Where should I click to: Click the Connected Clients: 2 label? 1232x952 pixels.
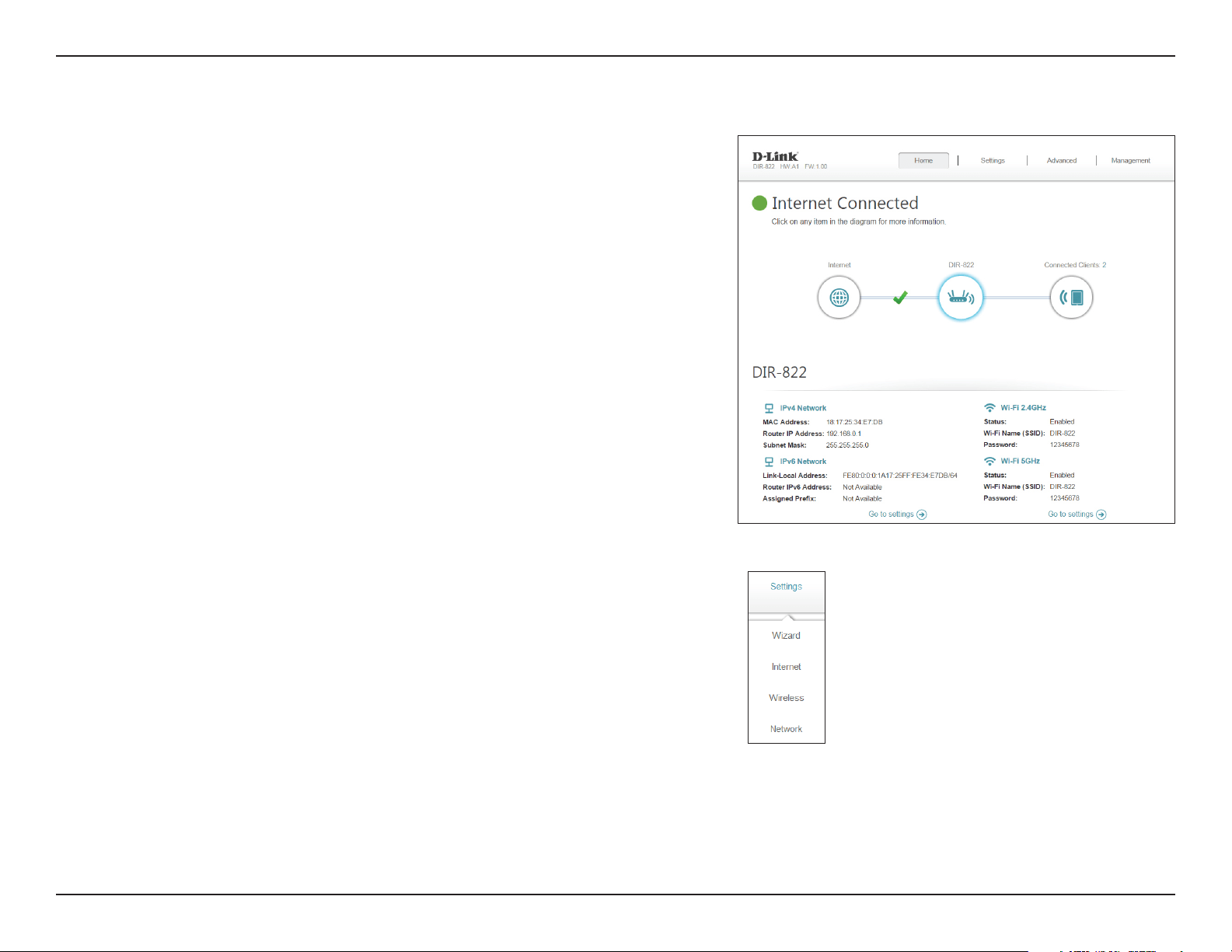tap(1075, 265)
